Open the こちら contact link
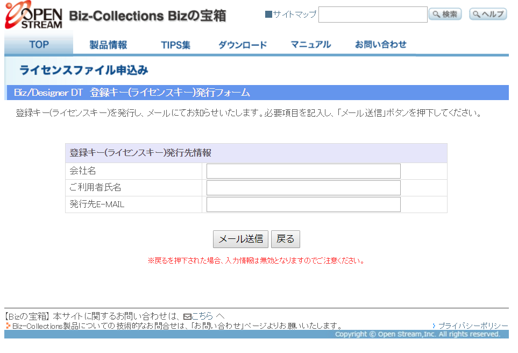Viewport: 518px width, 353px height. click(x=202, y=316)
